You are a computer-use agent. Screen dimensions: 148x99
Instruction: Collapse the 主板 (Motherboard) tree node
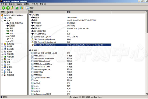(2, 21)
